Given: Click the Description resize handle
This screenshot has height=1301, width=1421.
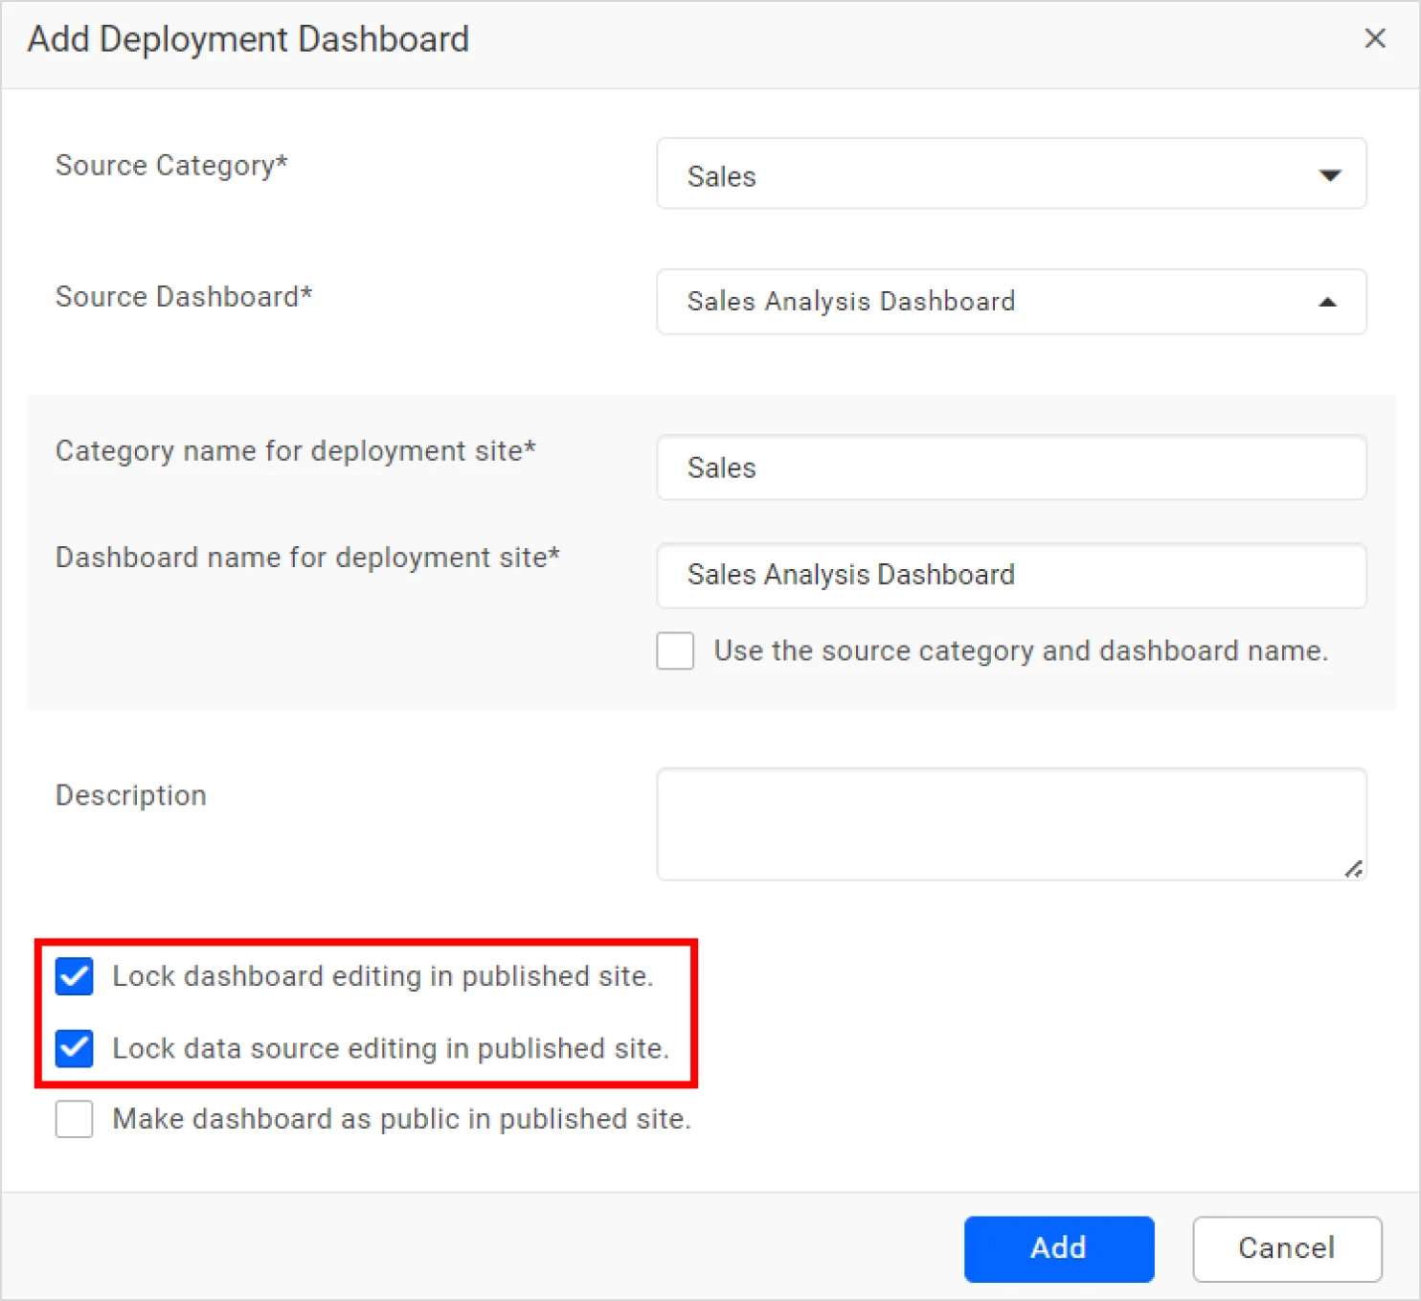Looking at the screenshot, I should (1353, 868).
